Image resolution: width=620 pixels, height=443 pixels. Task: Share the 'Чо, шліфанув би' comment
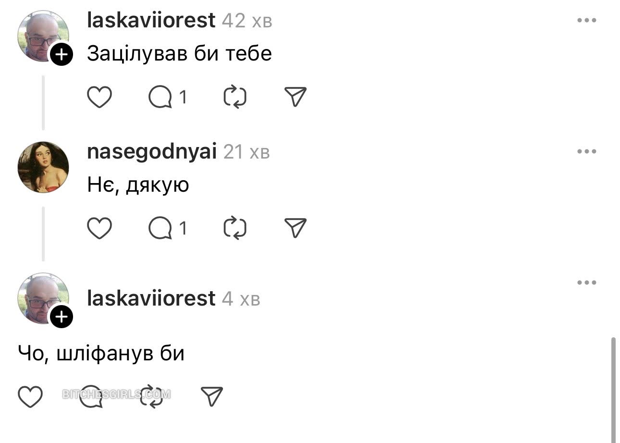coord(211,397)
